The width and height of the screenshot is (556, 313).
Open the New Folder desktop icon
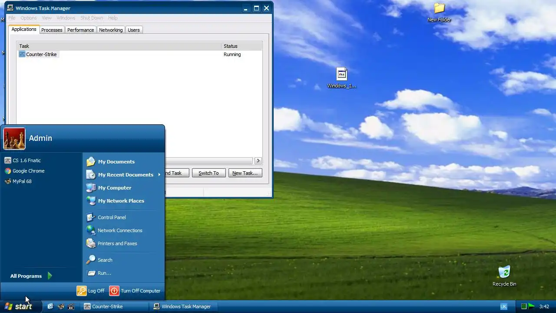pos(439,13)
